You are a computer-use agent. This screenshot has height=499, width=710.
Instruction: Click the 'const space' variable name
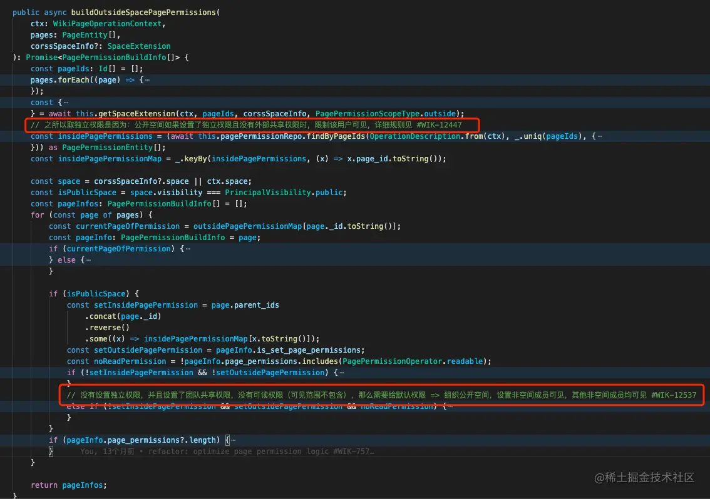[x=69, y=181]
